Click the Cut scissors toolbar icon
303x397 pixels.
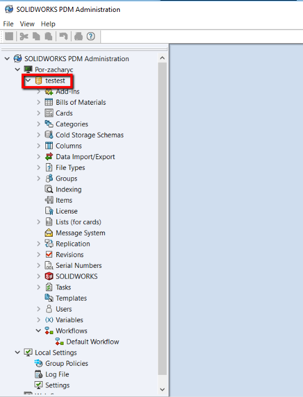pos(24,36)
